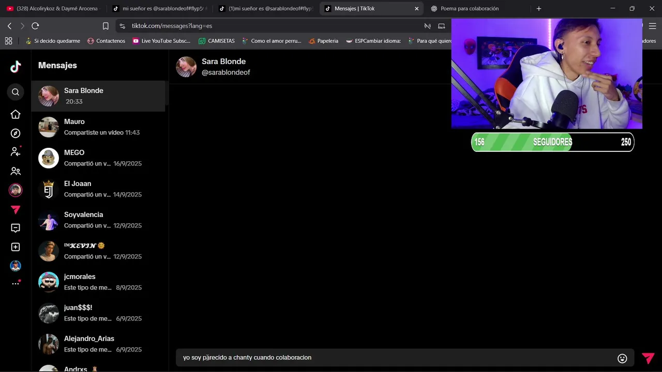
Task: Open KEVIN conversation
Action: coord(98,251)
